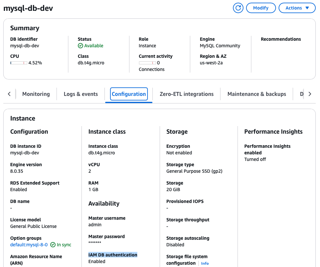Click the Not enabled encryption value
Image resolution: width=320 pixels, height=267 pixels.
179,153
